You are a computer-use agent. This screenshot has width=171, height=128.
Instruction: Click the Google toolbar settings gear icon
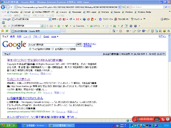162,19
